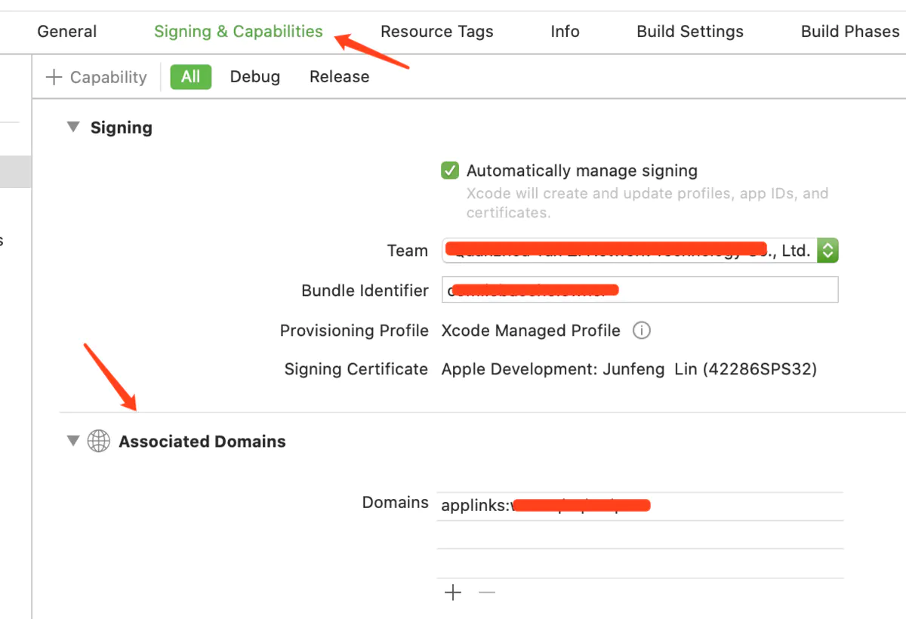
Task: Collapse the Signing section
Action: pos(73,128)
